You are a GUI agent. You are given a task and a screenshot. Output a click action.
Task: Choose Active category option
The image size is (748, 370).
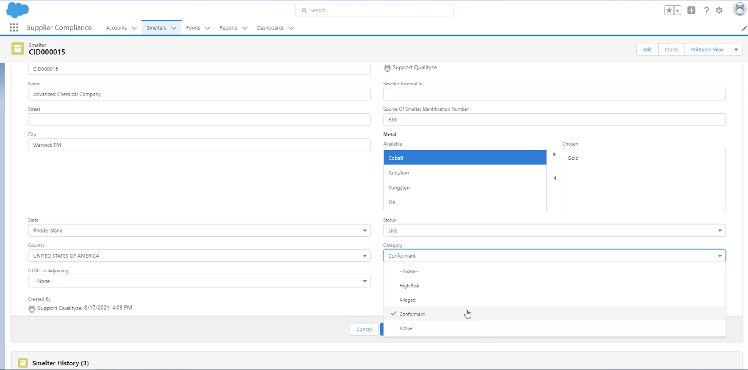(406, 328)
